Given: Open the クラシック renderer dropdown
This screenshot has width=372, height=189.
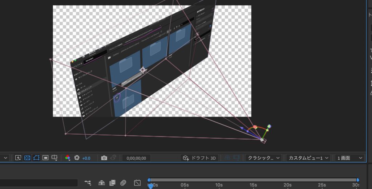Looking at the screenshot, I should tap(263, 158).
